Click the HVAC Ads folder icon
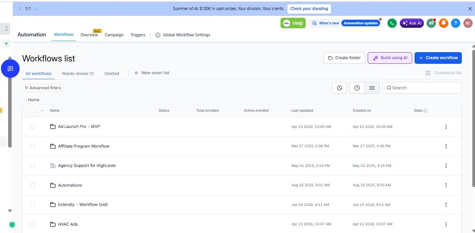The image size is (475, 233). click(53, 224)
